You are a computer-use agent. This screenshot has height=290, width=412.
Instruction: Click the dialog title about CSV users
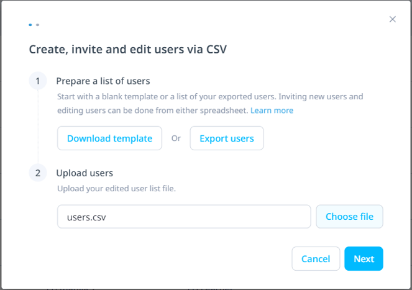point(127,50)
